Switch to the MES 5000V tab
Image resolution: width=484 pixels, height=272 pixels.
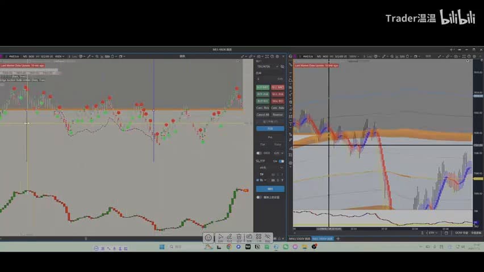click(322, 239)
